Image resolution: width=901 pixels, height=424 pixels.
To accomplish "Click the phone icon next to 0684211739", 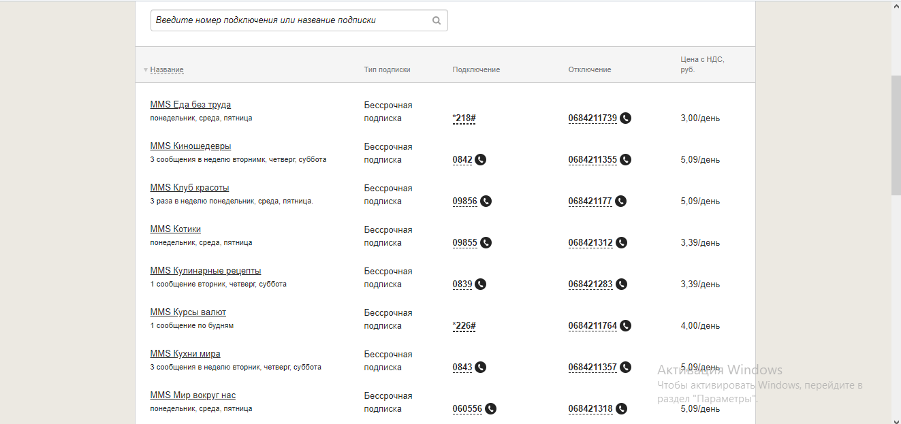I will coord(626,118).
